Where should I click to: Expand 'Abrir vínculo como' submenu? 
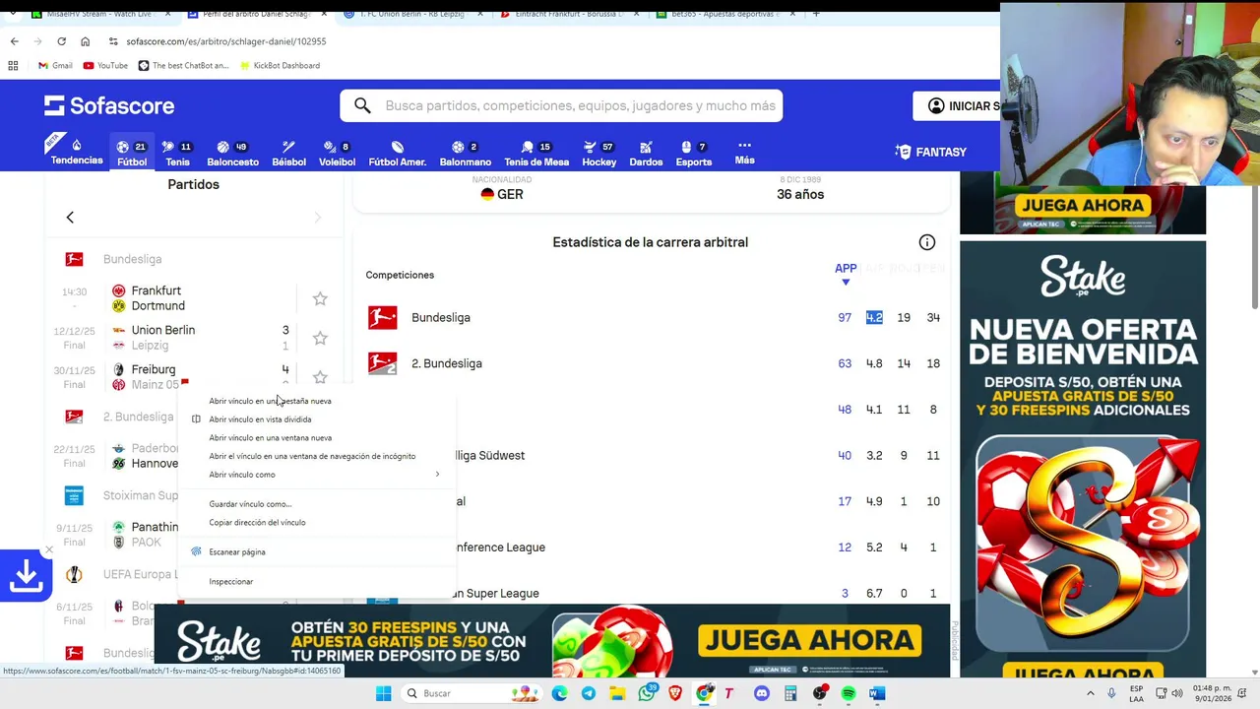[x=317, y=475]
